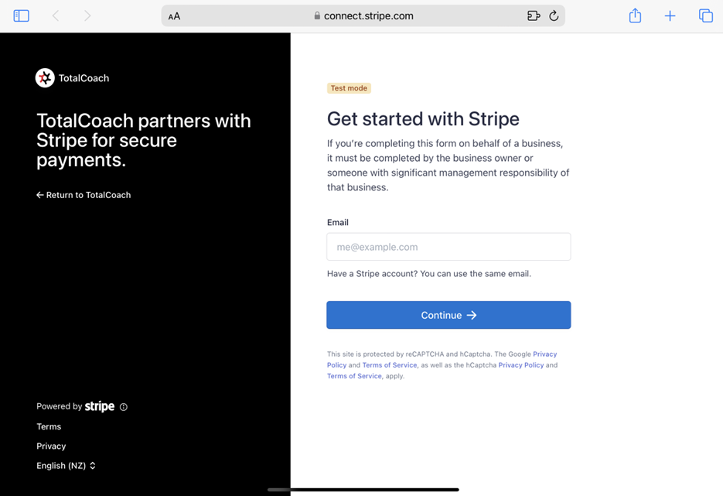Open a new tab with plus icon
The height and width of the screenshot is (496, 723).
click(670, 15)
